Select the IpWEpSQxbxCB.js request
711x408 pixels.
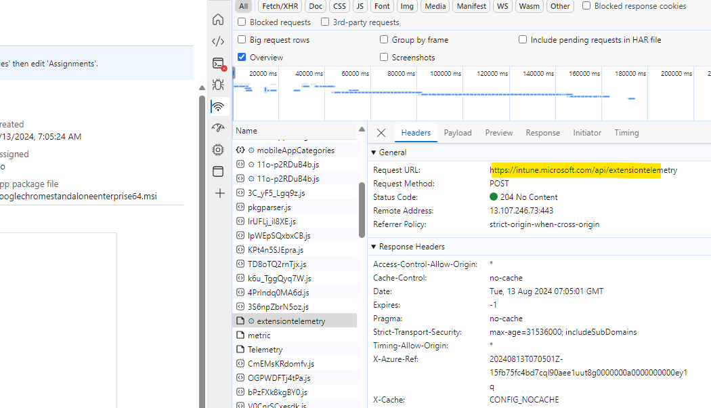click(279, 236)
